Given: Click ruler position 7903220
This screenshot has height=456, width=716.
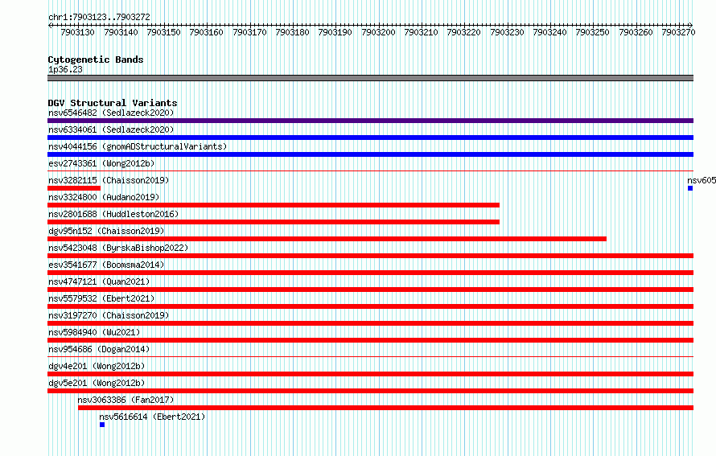Looking at the screenshot, I should pos(464,32).
